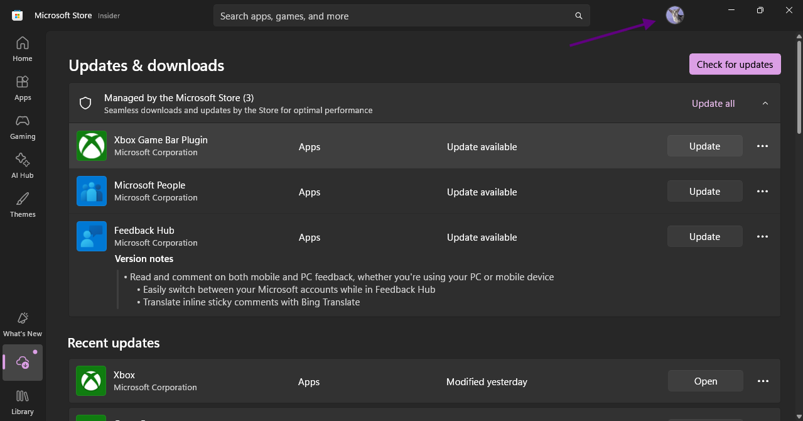Click the Apps category text in Microsoft People row
Screen dimensions: 803x421
[x=310, y=192]
